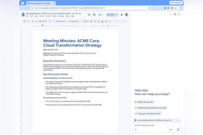Open version history clock icon

pyautogui.click(x=89, y=15)
